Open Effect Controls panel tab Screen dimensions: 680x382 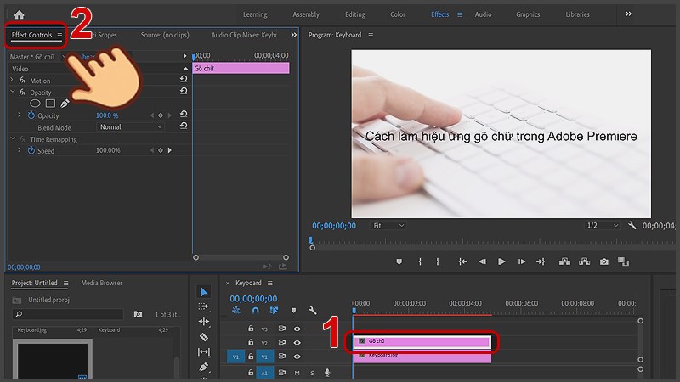click(x=31, y=35)
